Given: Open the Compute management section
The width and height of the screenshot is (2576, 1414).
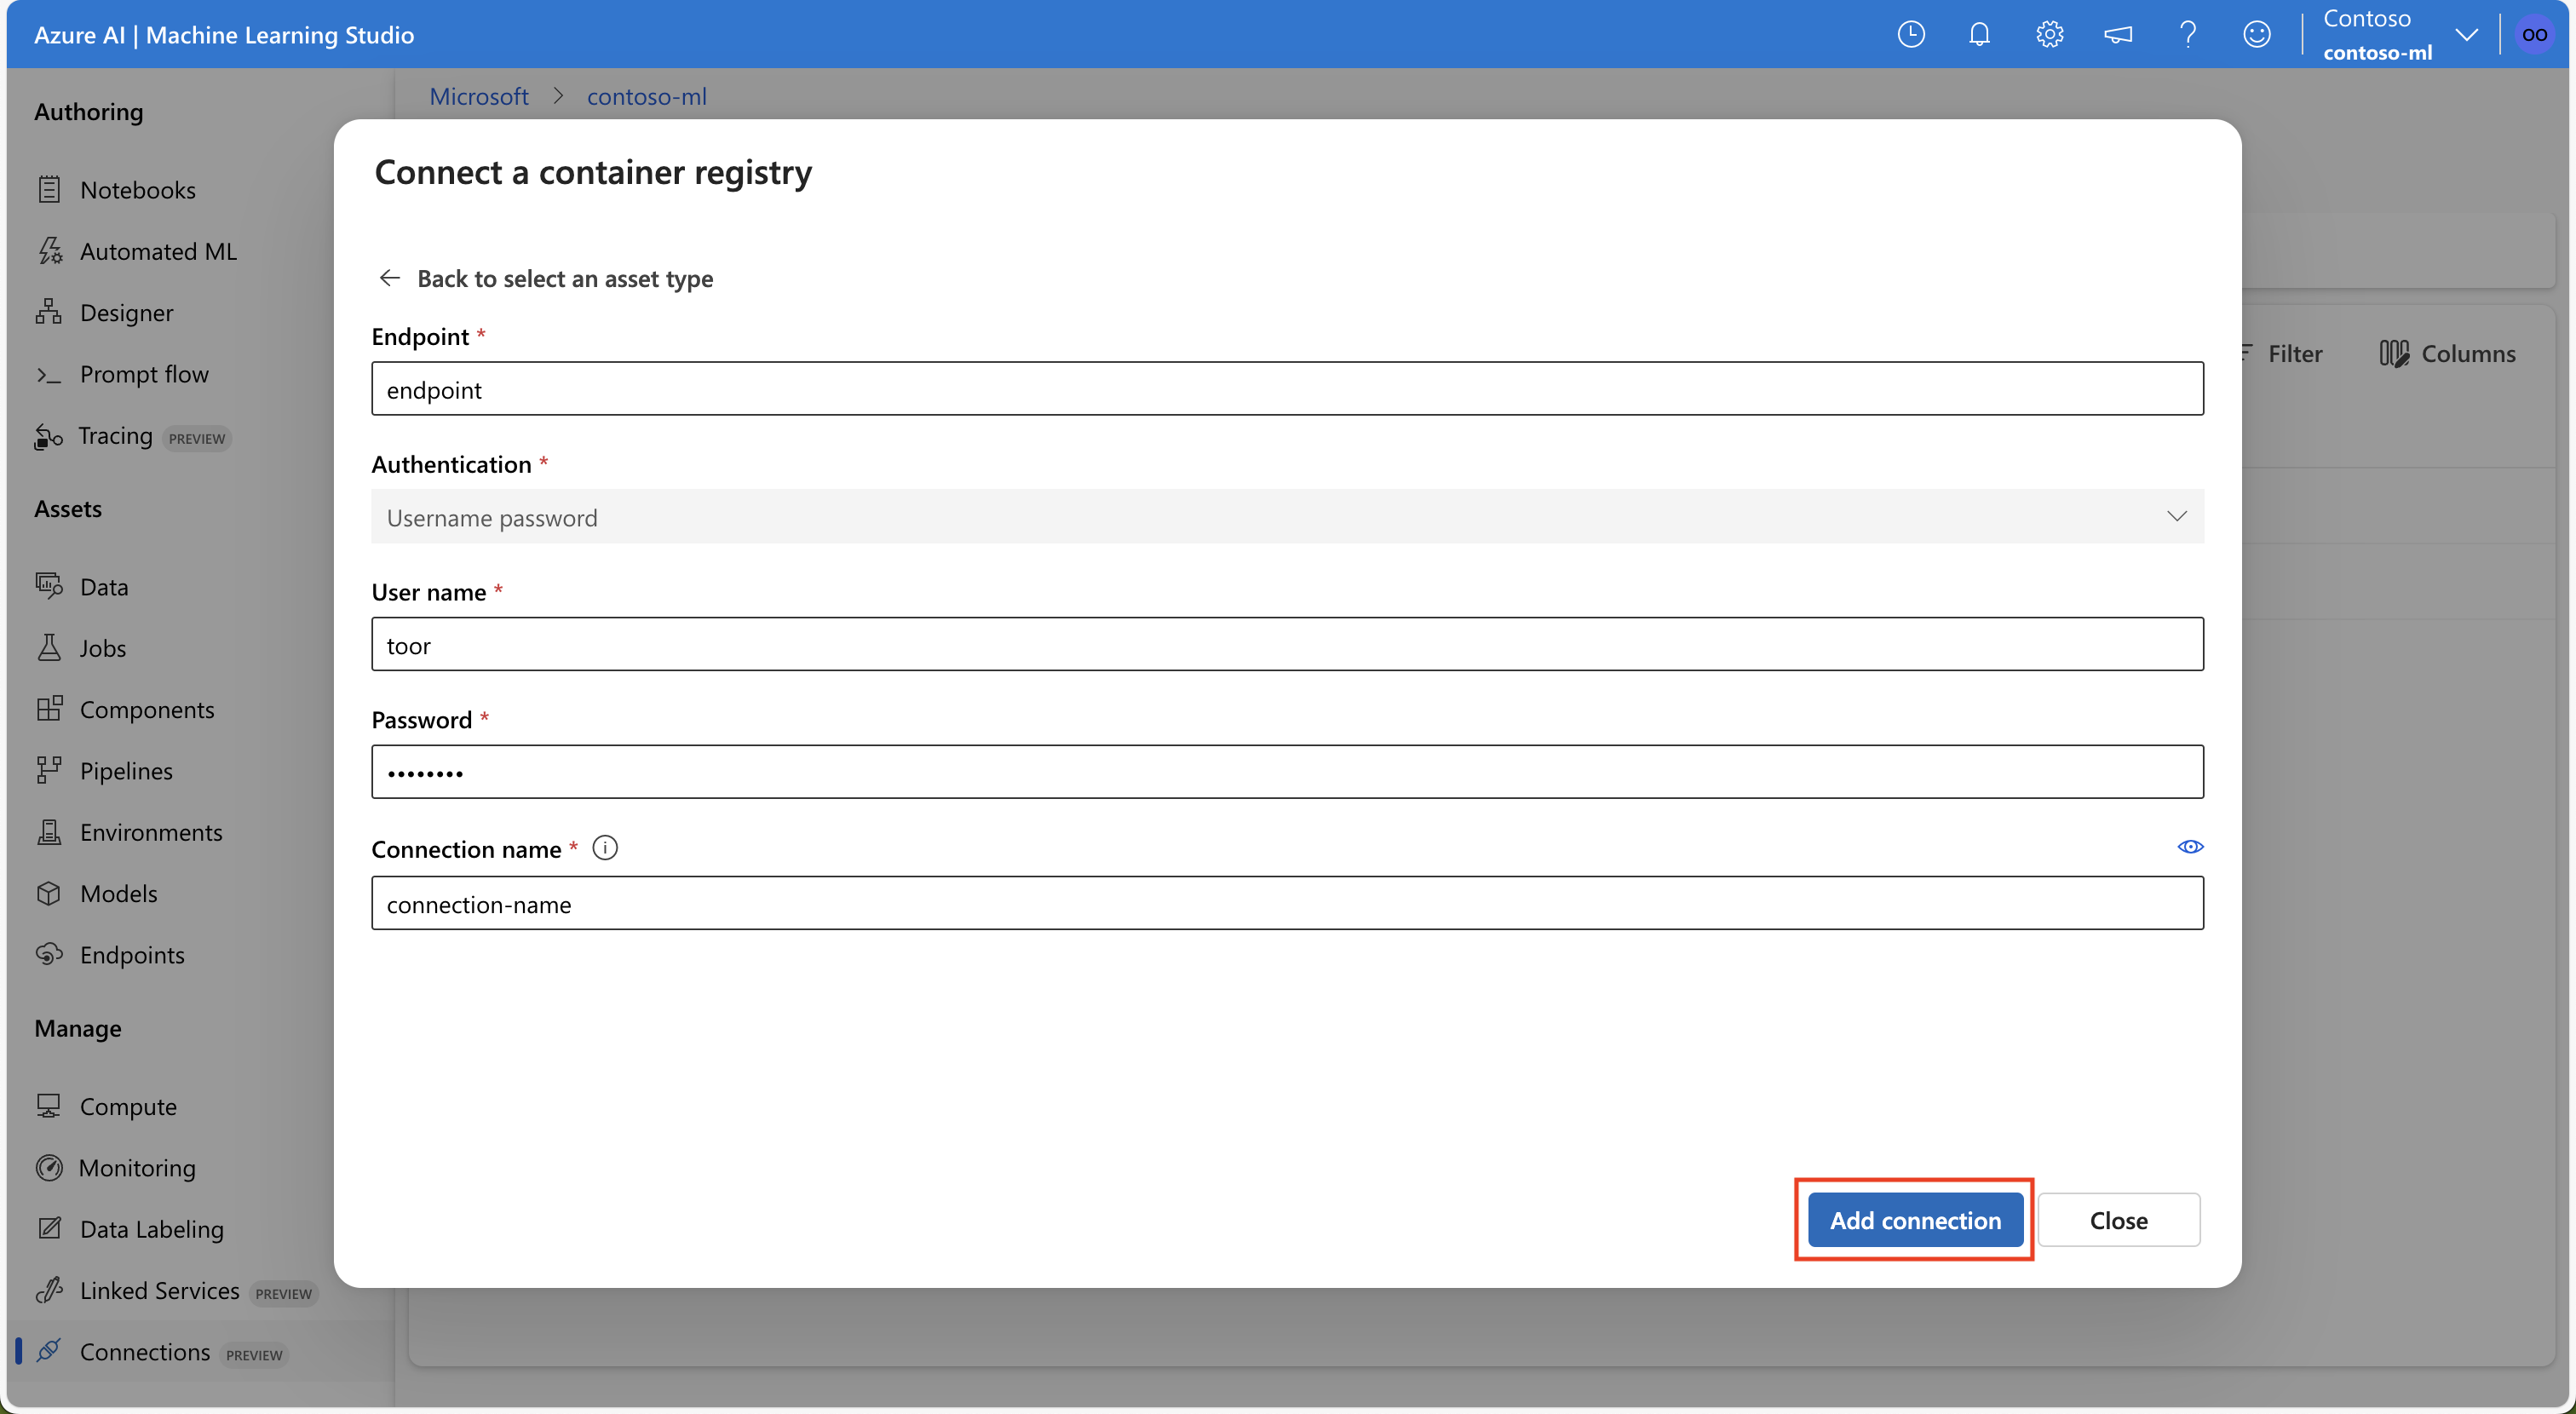Looking at the screenshot, I should click(127, 1104).
